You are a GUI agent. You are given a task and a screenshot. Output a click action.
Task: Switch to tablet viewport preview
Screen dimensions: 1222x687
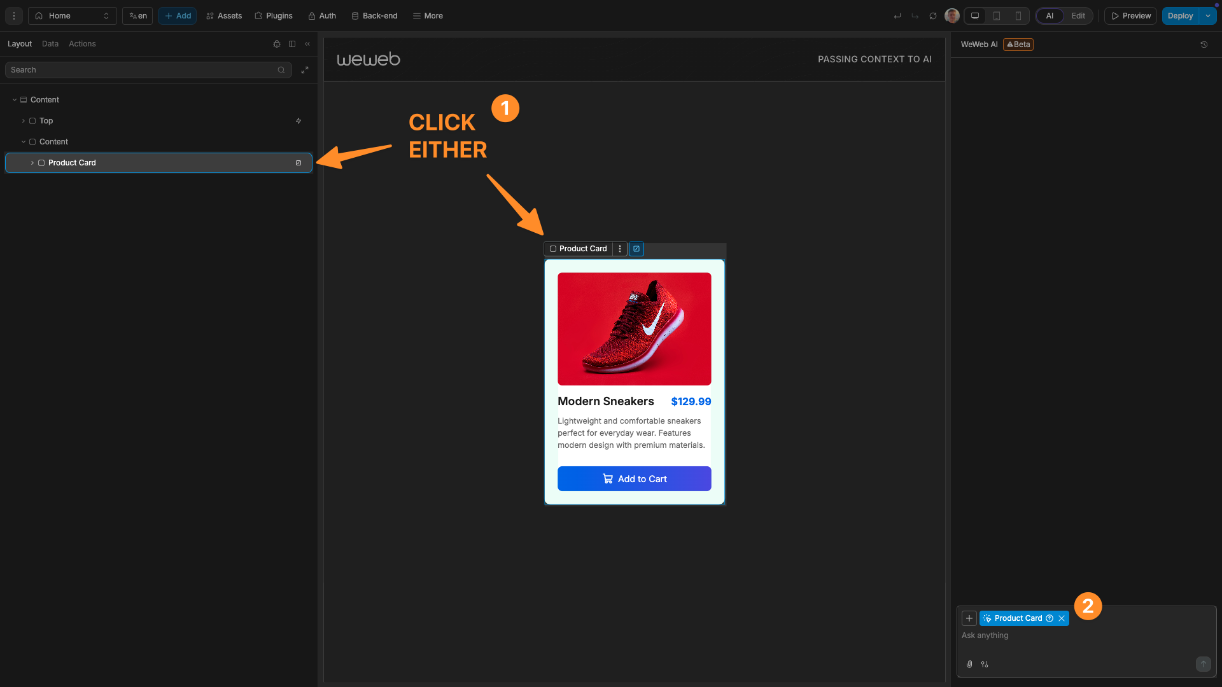(997, 16)
